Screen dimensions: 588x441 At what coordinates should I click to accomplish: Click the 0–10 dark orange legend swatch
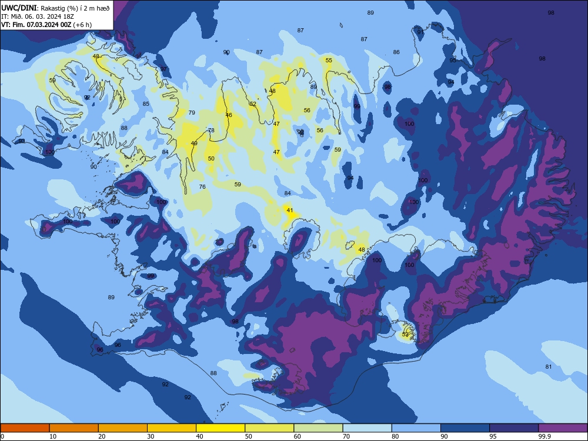25,428
